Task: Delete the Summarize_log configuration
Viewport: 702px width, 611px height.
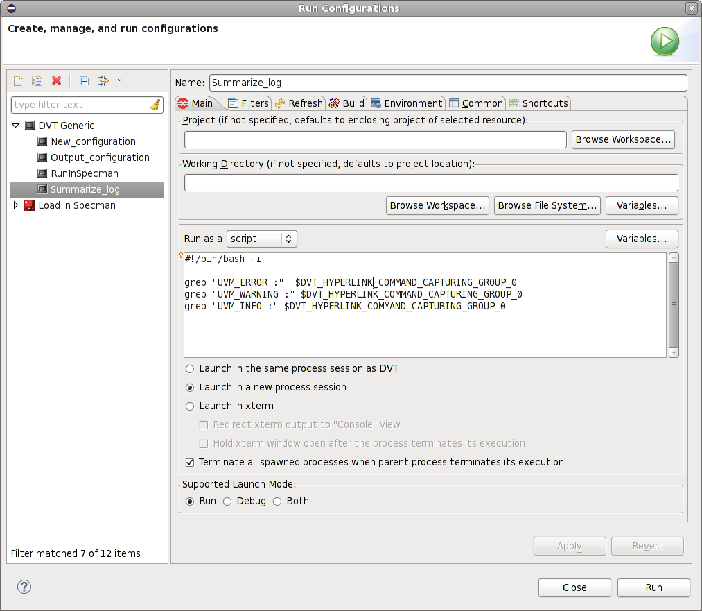Action: click(x=56, y=80)
